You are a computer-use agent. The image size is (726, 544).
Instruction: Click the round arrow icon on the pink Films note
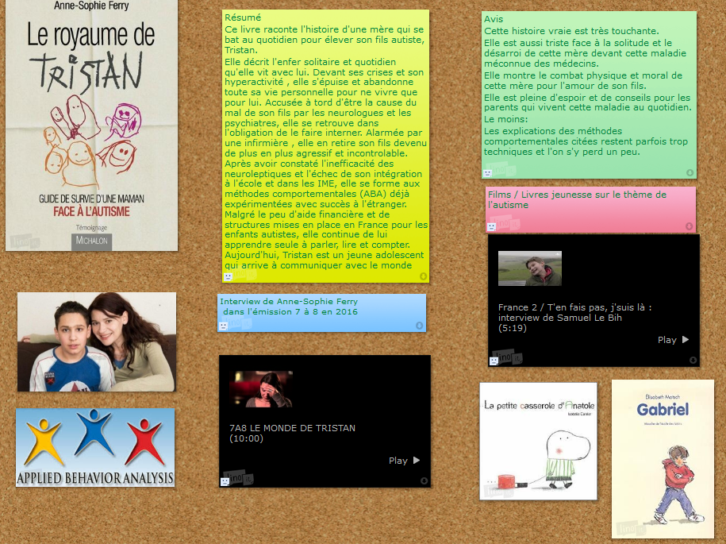(x=689, y=226)
